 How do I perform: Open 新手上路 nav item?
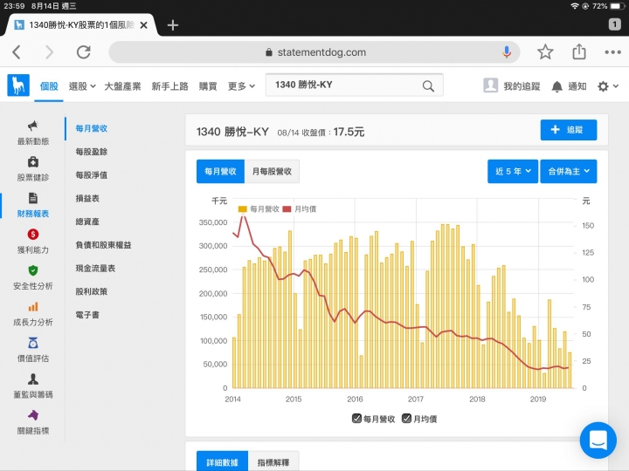pos(169,86)
